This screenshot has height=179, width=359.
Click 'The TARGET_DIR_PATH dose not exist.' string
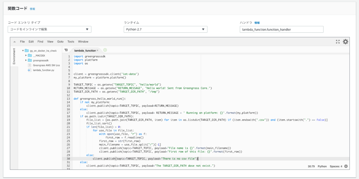(184, 165)
